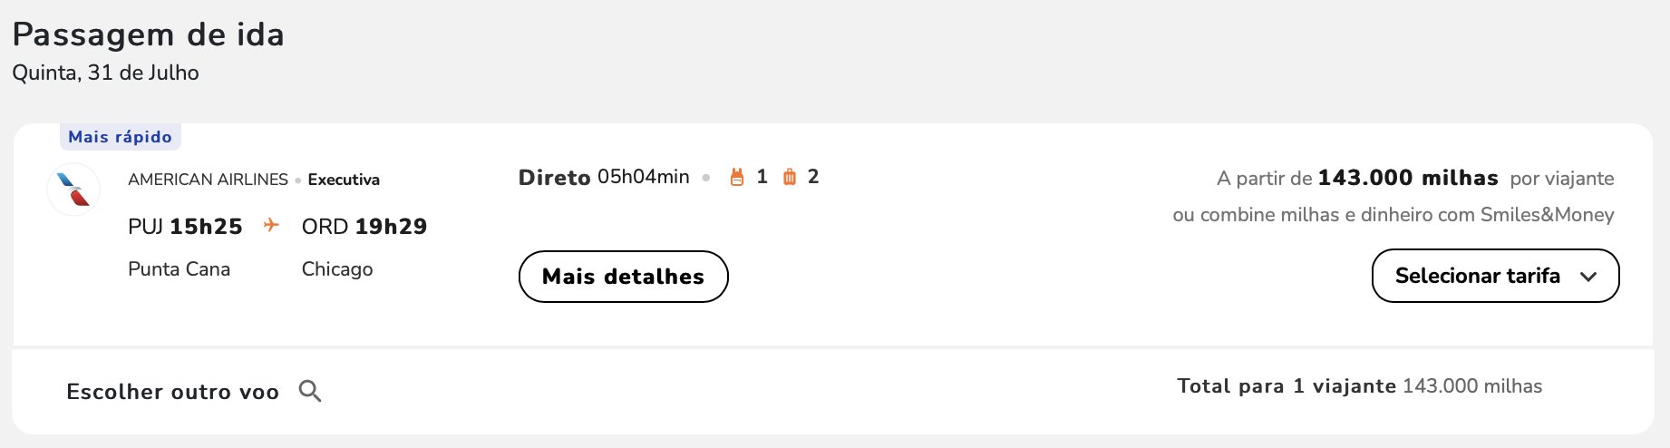Open Mais detalhes for this flight
Screen dimensions: 1670x448
[x=623, y=277]
